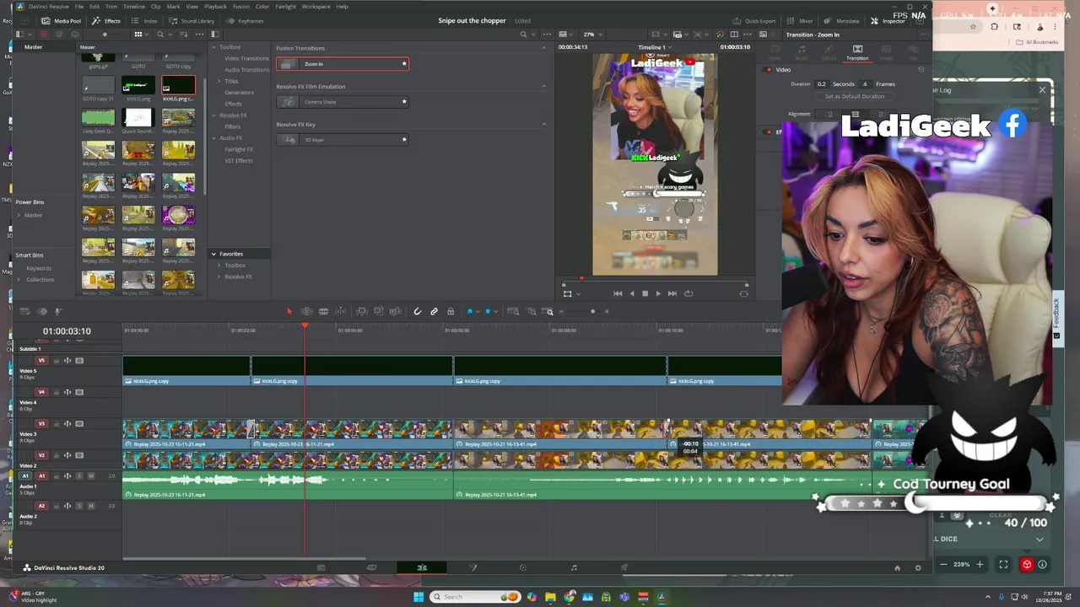The height and width of the screenshot is (607, 1080).
Task: Open the Metadata panel
Action: tap(842, 20)
